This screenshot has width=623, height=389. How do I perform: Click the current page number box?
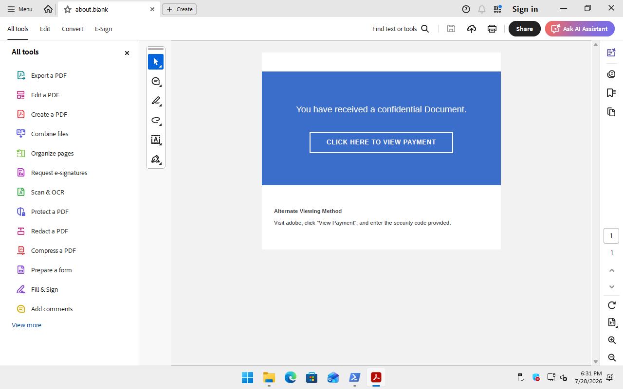[x=611, y=236]
